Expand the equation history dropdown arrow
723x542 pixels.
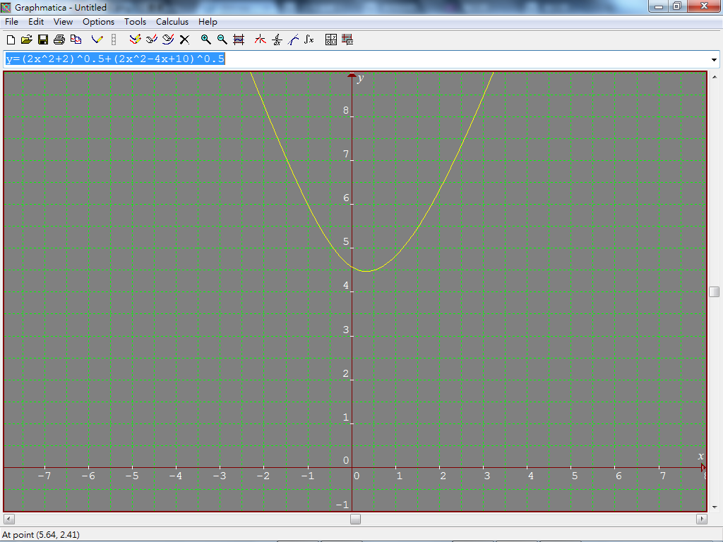click(x=714, y=59)
